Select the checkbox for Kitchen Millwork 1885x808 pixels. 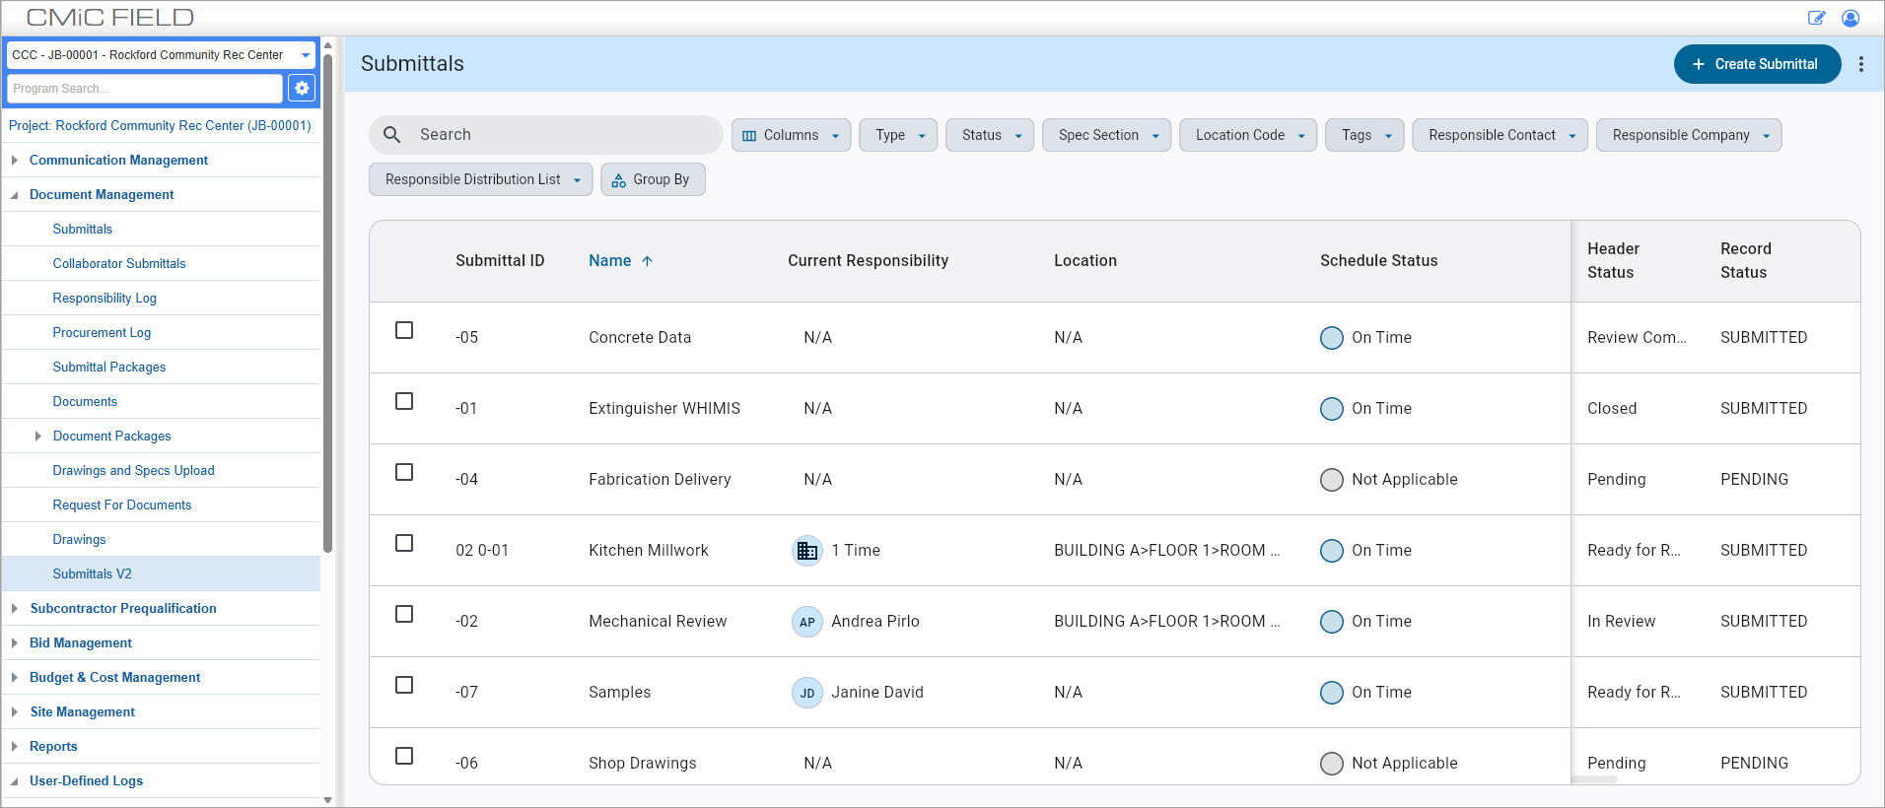coord(404,543)
